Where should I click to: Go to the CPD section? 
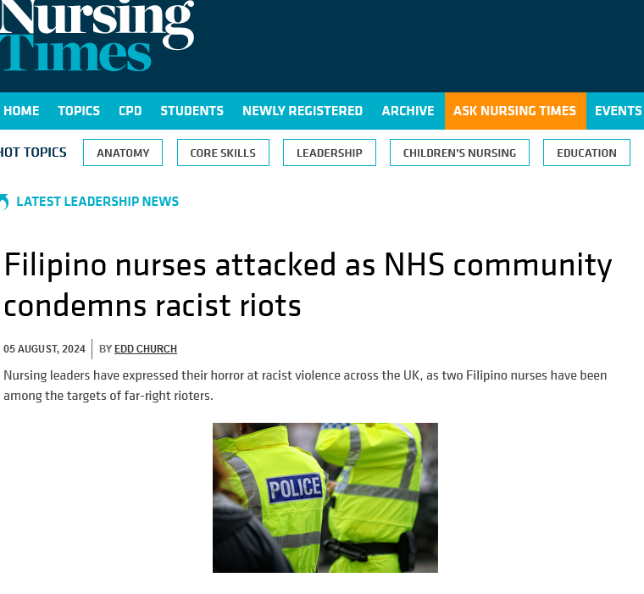pyautogui.click(x=130, y=111)
